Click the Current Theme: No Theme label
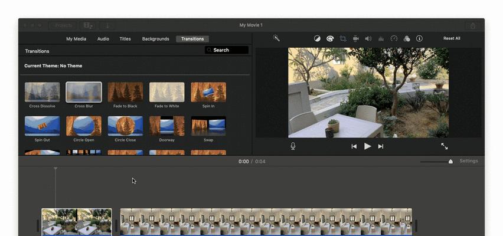 coord(53,65)
